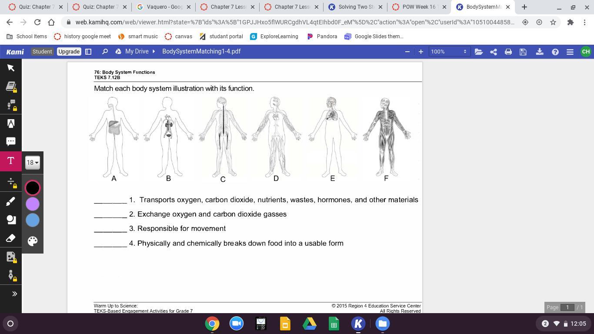Screen dimensions: 594x334
Task: Choose the blue text color
Action: point(33,220)
